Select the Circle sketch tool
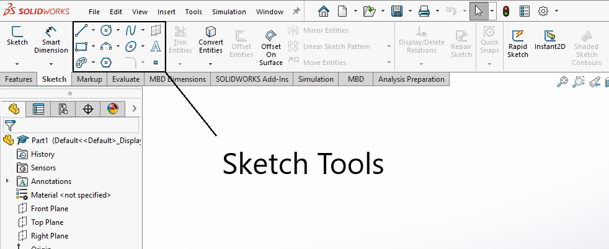609x249 pixels. tap(106, 30)
